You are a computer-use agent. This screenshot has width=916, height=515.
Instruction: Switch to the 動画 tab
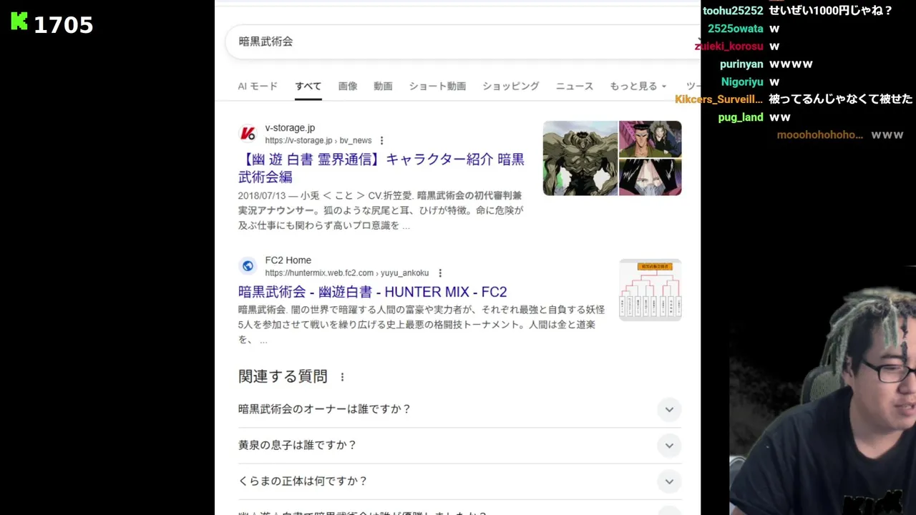click(x=383, y=86)
